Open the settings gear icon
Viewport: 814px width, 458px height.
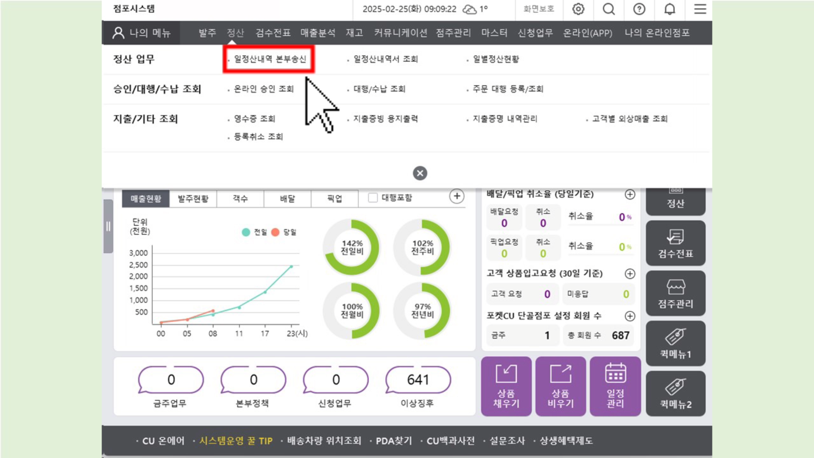pos(578,9)
